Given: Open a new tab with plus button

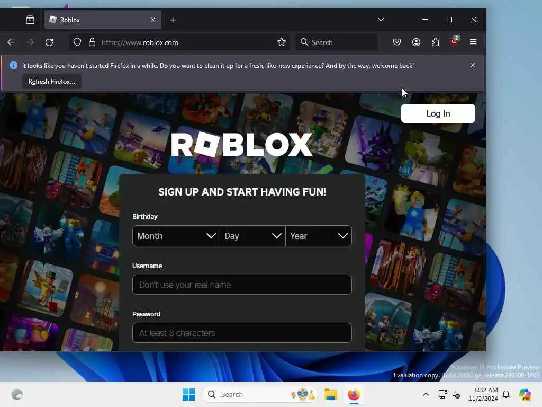Looking at the screenshot, I should pyautogui.click(x=173, y=20).
